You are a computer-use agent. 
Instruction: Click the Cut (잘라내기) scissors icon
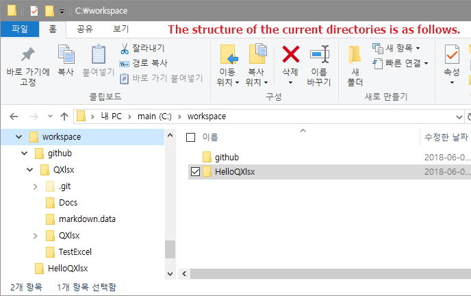125,49
